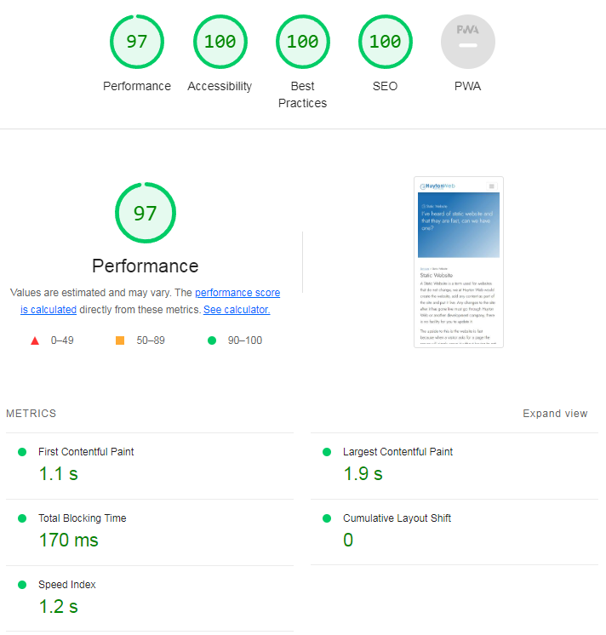Image resolution: width=606 pixels, height=635 pixels.
Task: Click the 90–100 range legend text
Action: click(x=245, y=340)
